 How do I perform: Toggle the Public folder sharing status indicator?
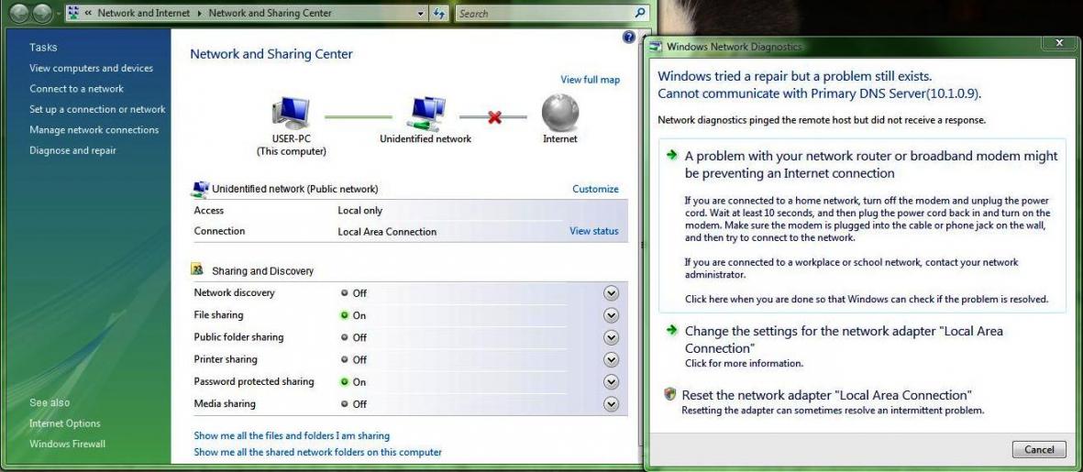(344, 336)
